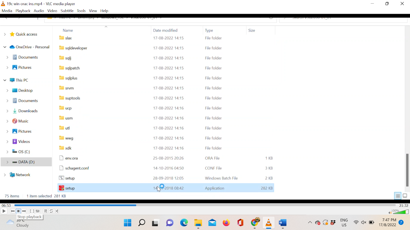Toggle the VLC playlist view
The image size is (410, 230).
(x=46, y=211)
